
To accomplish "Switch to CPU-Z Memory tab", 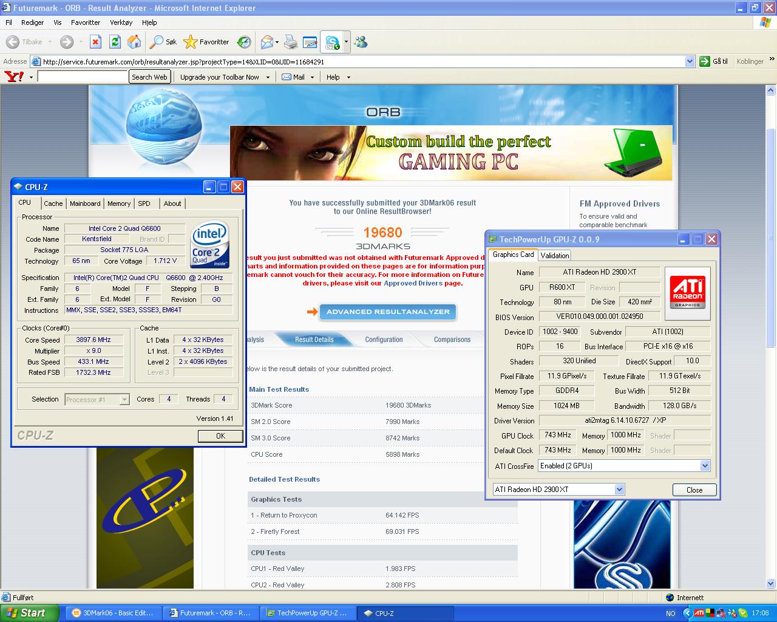I will tap(119, 203).
